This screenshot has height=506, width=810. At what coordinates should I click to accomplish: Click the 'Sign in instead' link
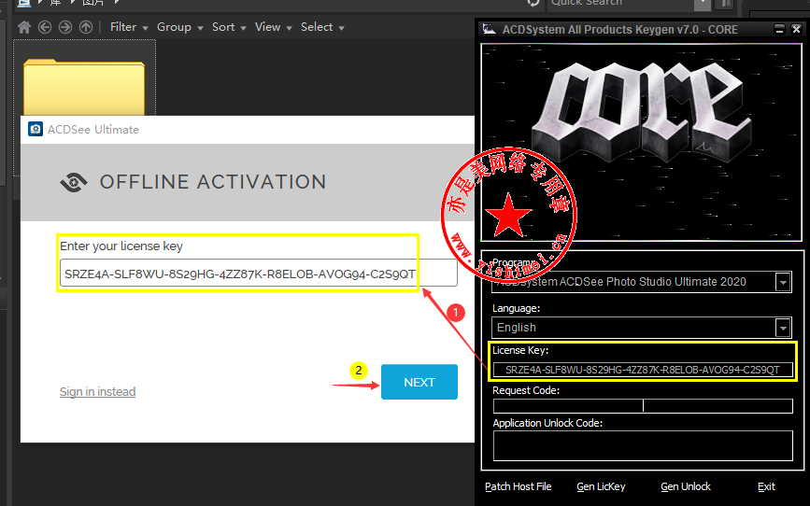tap(97, 392)
